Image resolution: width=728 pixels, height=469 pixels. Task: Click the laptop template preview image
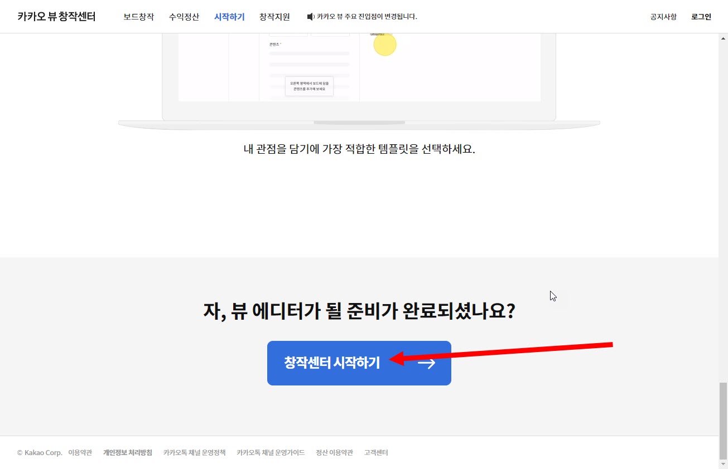359,81
